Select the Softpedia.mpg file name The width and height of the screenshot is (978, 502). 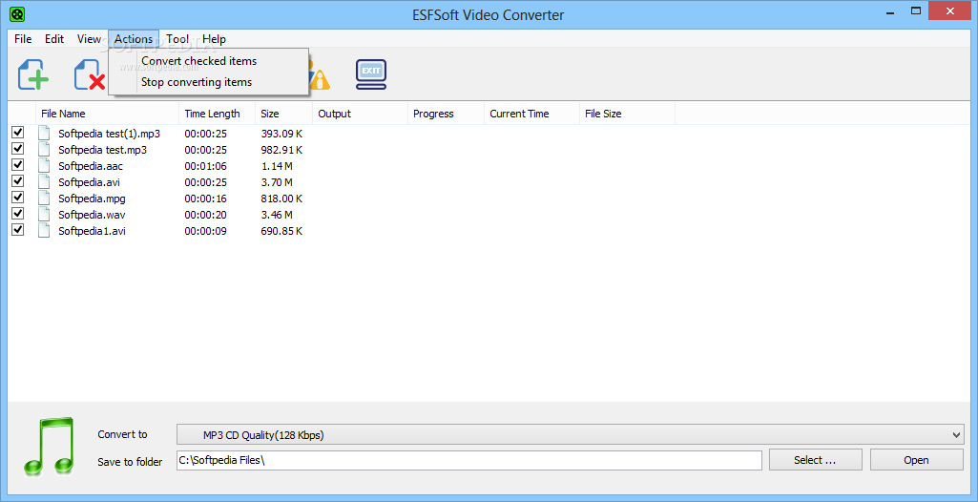(92, 199)
